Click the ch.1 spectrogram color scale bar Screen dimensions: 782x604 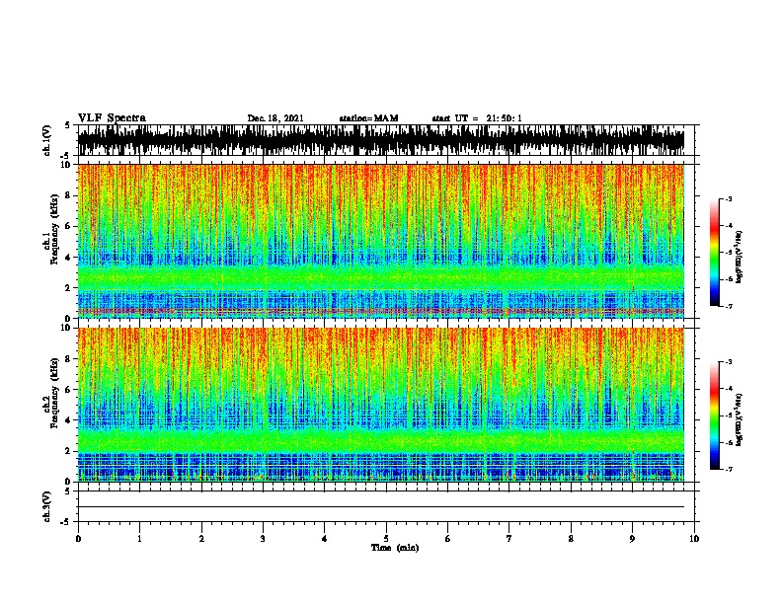715,253
